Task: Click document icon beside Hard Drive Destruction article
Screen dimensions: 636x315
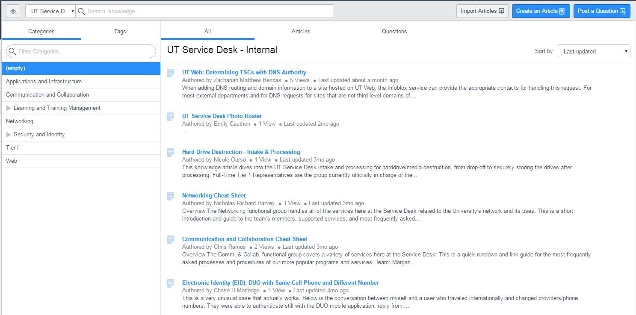Action: pyautogui.click(x=171, y=152)
